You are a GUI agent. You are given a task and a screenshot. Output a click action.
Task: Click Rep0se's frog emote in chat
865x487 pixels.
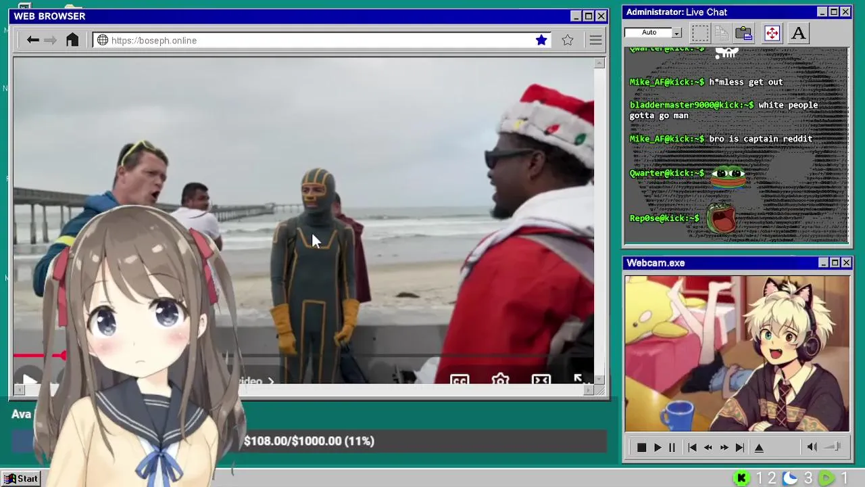coord(721,218)
